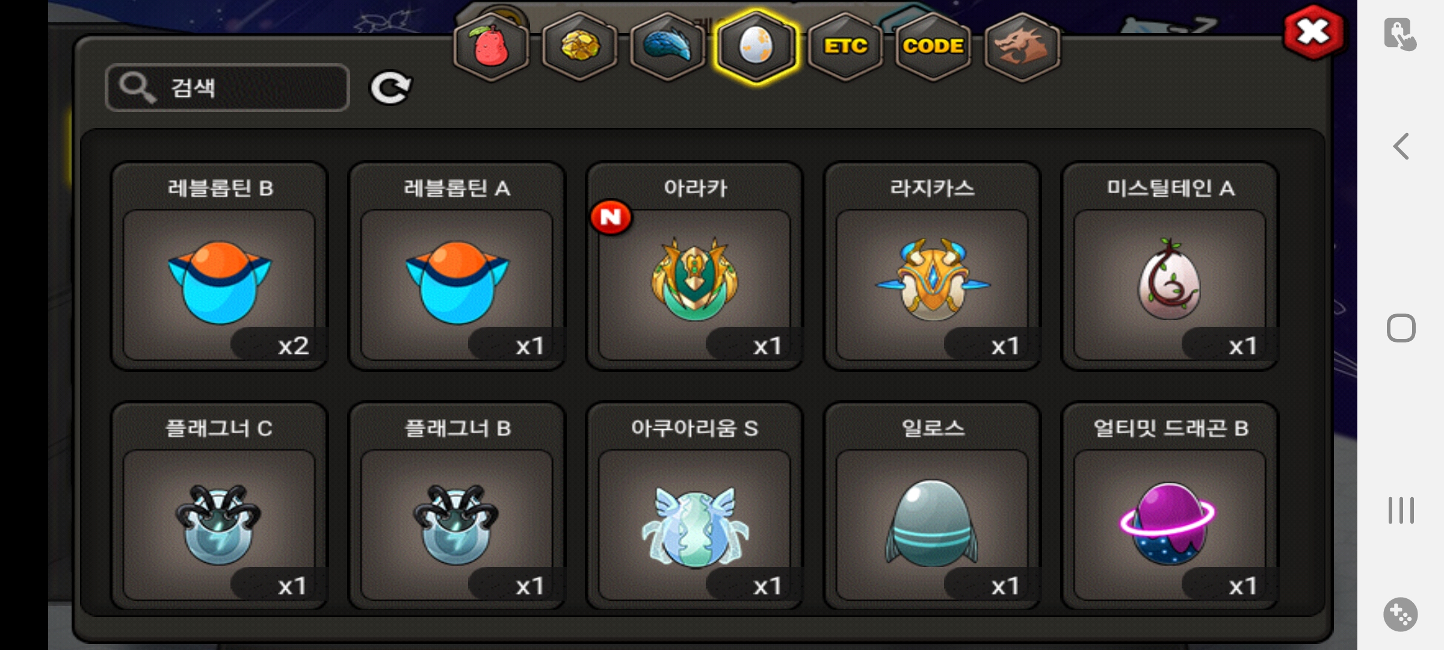Close the inventory with the red X
The width and height of the screenshot is (1444, 650).
point(1313,32)
